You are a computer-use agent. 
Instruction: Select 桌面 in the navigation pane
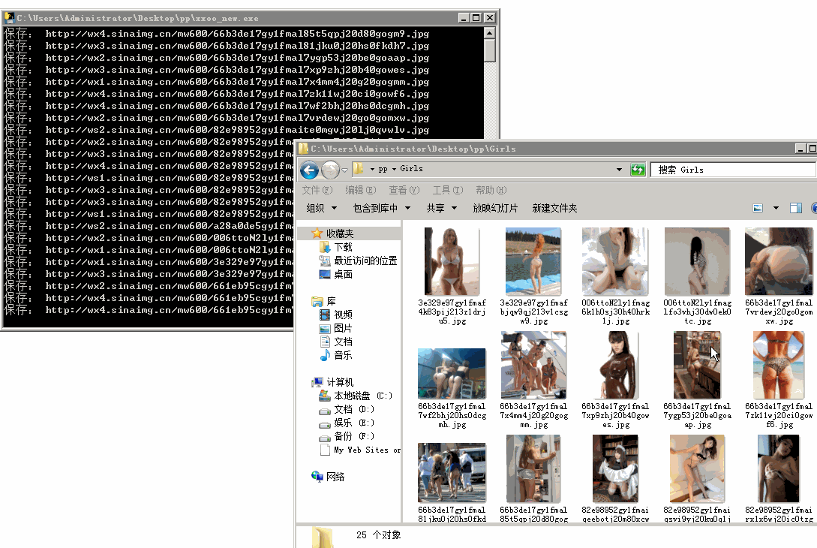pyautogui.click(x=343, y=274)
